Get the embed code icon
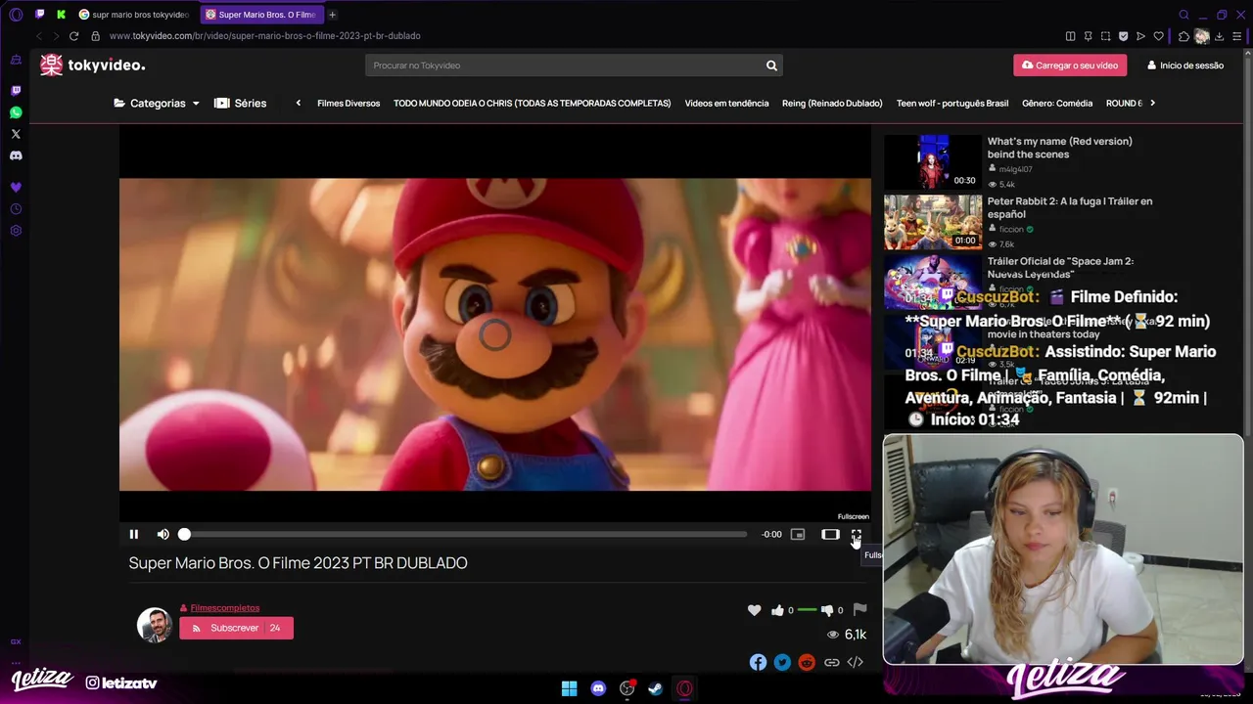 (855, 662)
